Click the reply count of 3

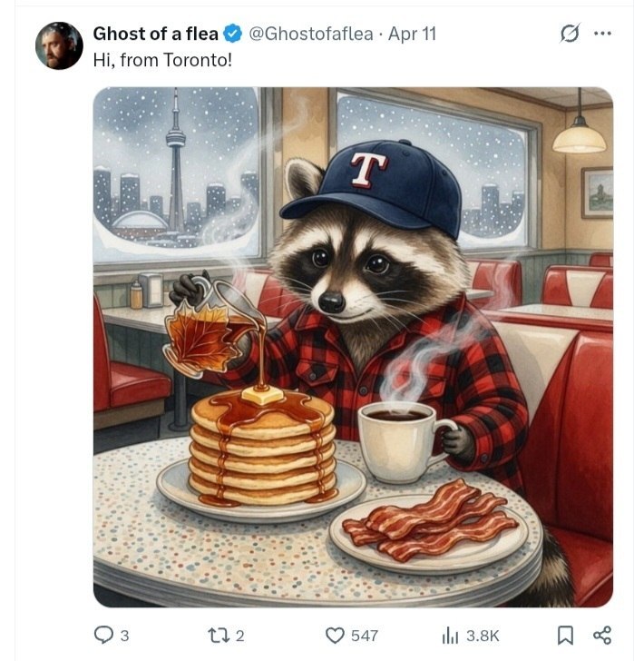pos(125,636)
